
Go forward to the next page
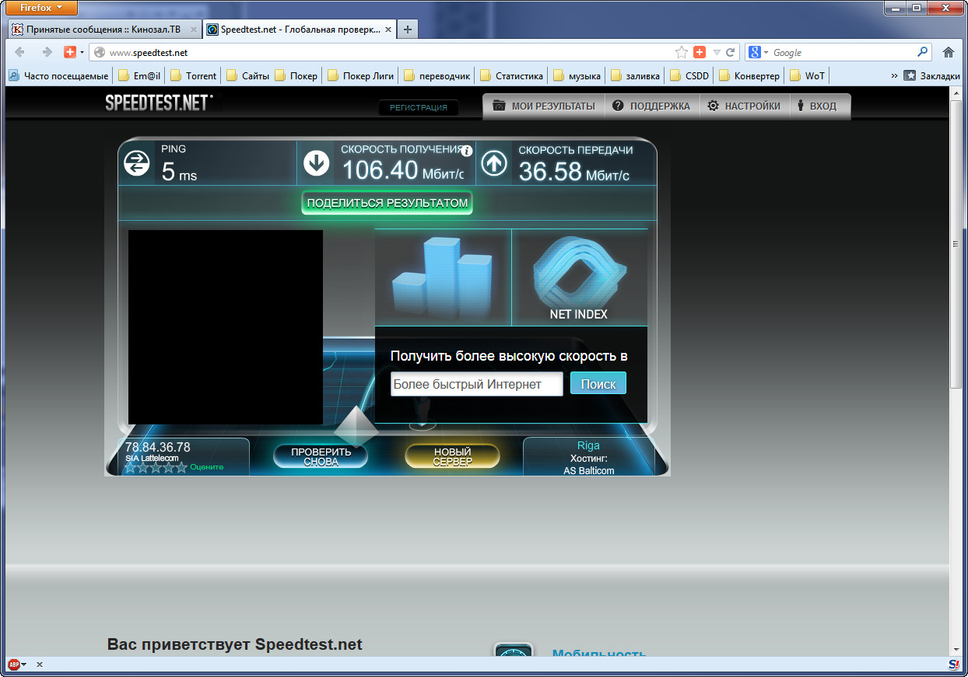[x=47, y=52]
